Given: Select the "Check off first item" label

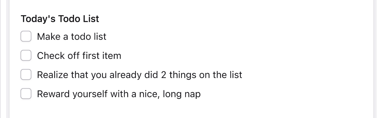Looking at the screenshot, I should pyautogui.click(x=79, y=56).
